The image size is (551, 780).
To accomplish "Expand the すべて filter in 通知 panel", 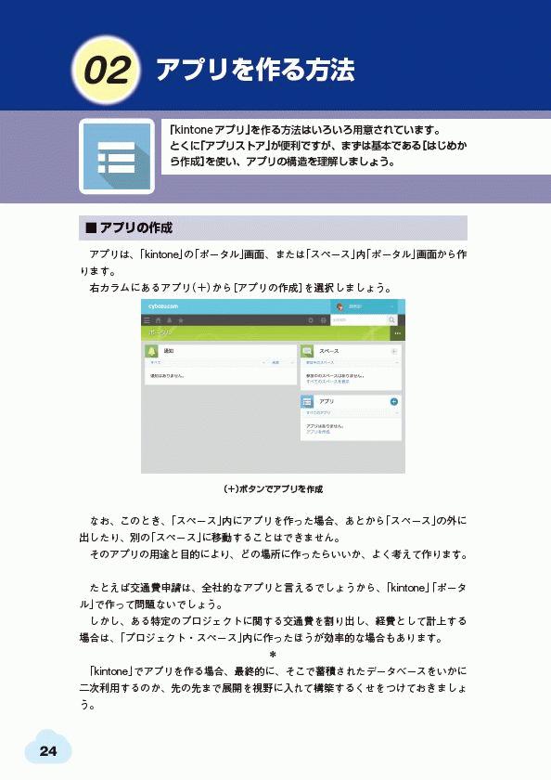I will [207, 363].
